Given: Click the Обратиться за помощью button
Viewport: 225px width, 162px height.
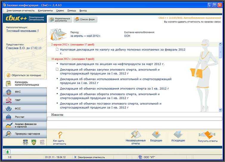Looking at the screenshot, I should (x=24, y=75).
